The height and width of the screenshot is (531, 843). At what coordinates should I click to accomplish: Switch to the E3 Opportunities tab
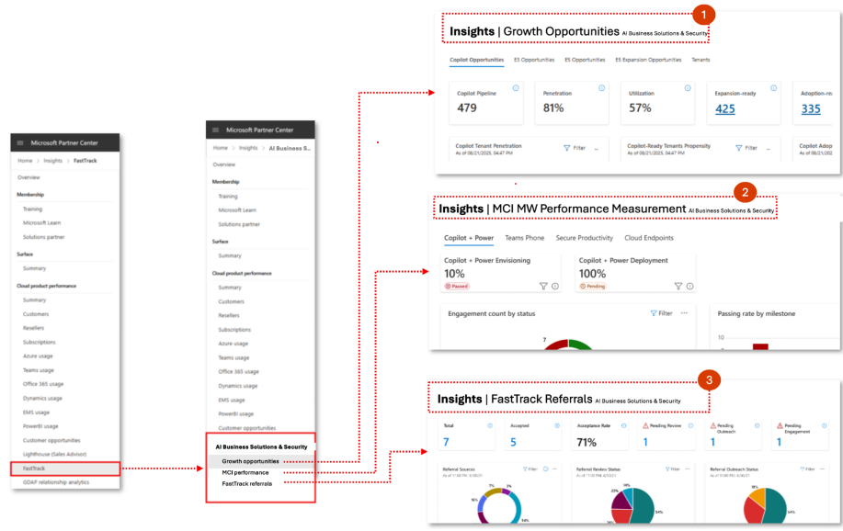tap(533, 60)
